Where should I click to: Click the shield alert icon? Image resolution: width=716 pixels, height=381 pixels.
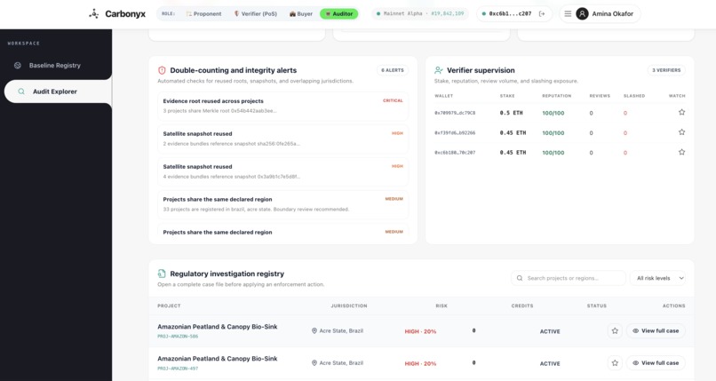(x=162, y=70)
